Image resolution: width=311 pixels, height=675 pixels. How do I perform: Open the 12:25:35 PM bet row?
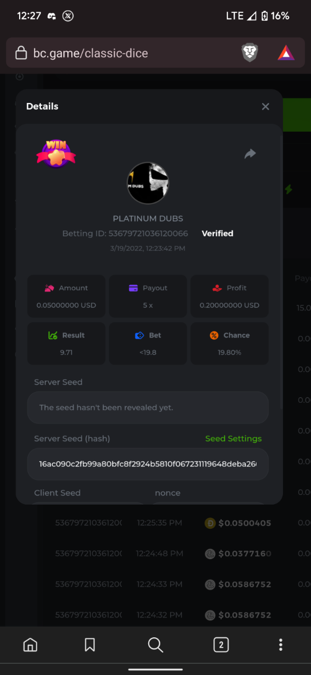coord(163,523)
